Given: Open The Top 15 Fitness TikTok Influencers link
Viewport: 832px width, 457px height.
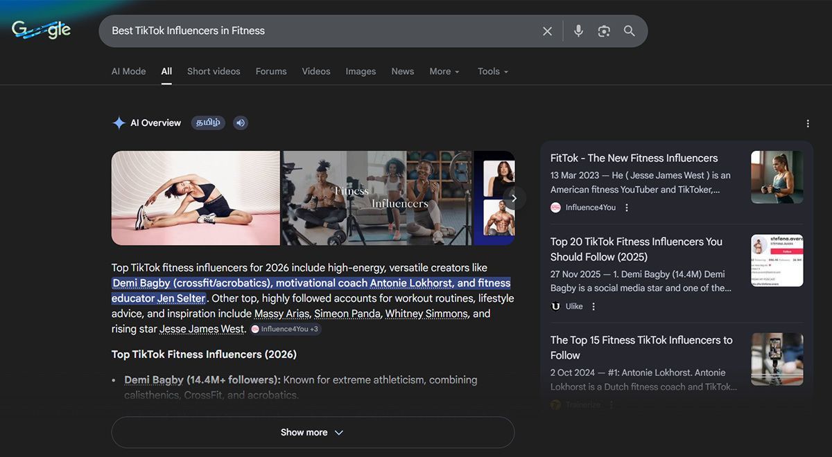Looking at the screenshot, I should coord(641,348).
